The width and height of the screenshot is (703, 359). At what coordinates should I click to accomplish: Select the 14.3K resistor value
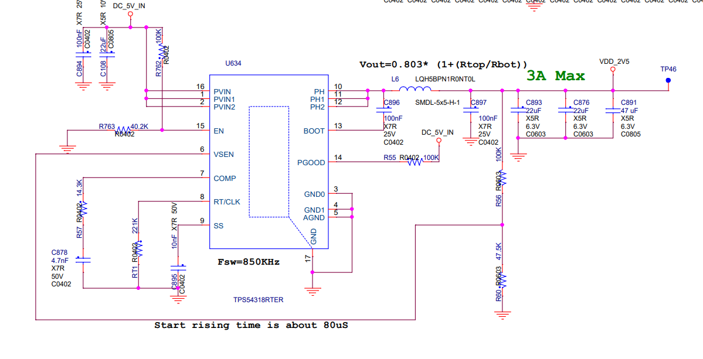(79, 188)
